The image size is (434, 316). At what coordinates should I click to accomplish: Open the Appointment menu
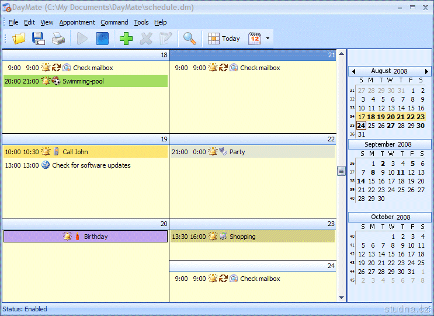pos(77,22)
